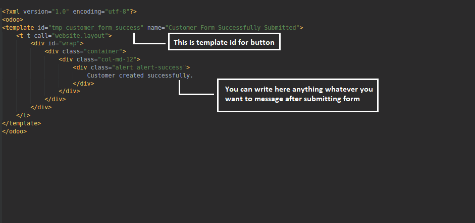This screenshot has width=475, height=223.
Task: Click the closing odoo tag
Action: click(15, 131)
